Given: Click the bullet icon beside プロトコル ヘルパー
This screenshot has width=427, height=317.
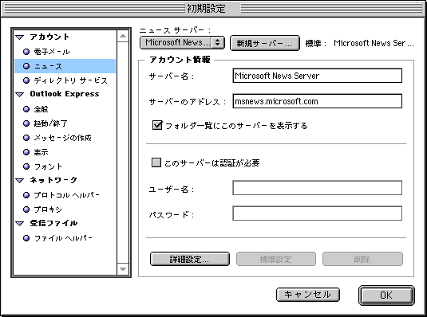Looking at the screenshot, I should pos(26,195).
